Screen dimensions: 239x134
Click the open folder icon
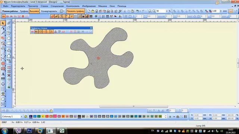click(93, 11)
